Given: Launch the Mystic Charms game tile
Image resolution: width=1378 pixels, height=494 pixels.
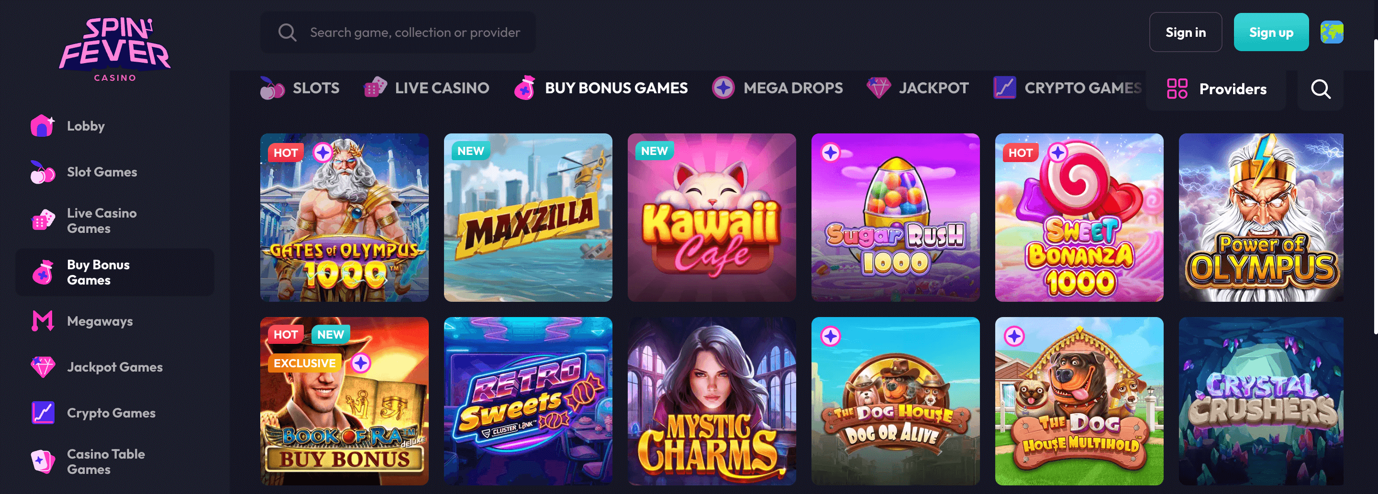Looking at the screenshot, I should tap(711, 401).
